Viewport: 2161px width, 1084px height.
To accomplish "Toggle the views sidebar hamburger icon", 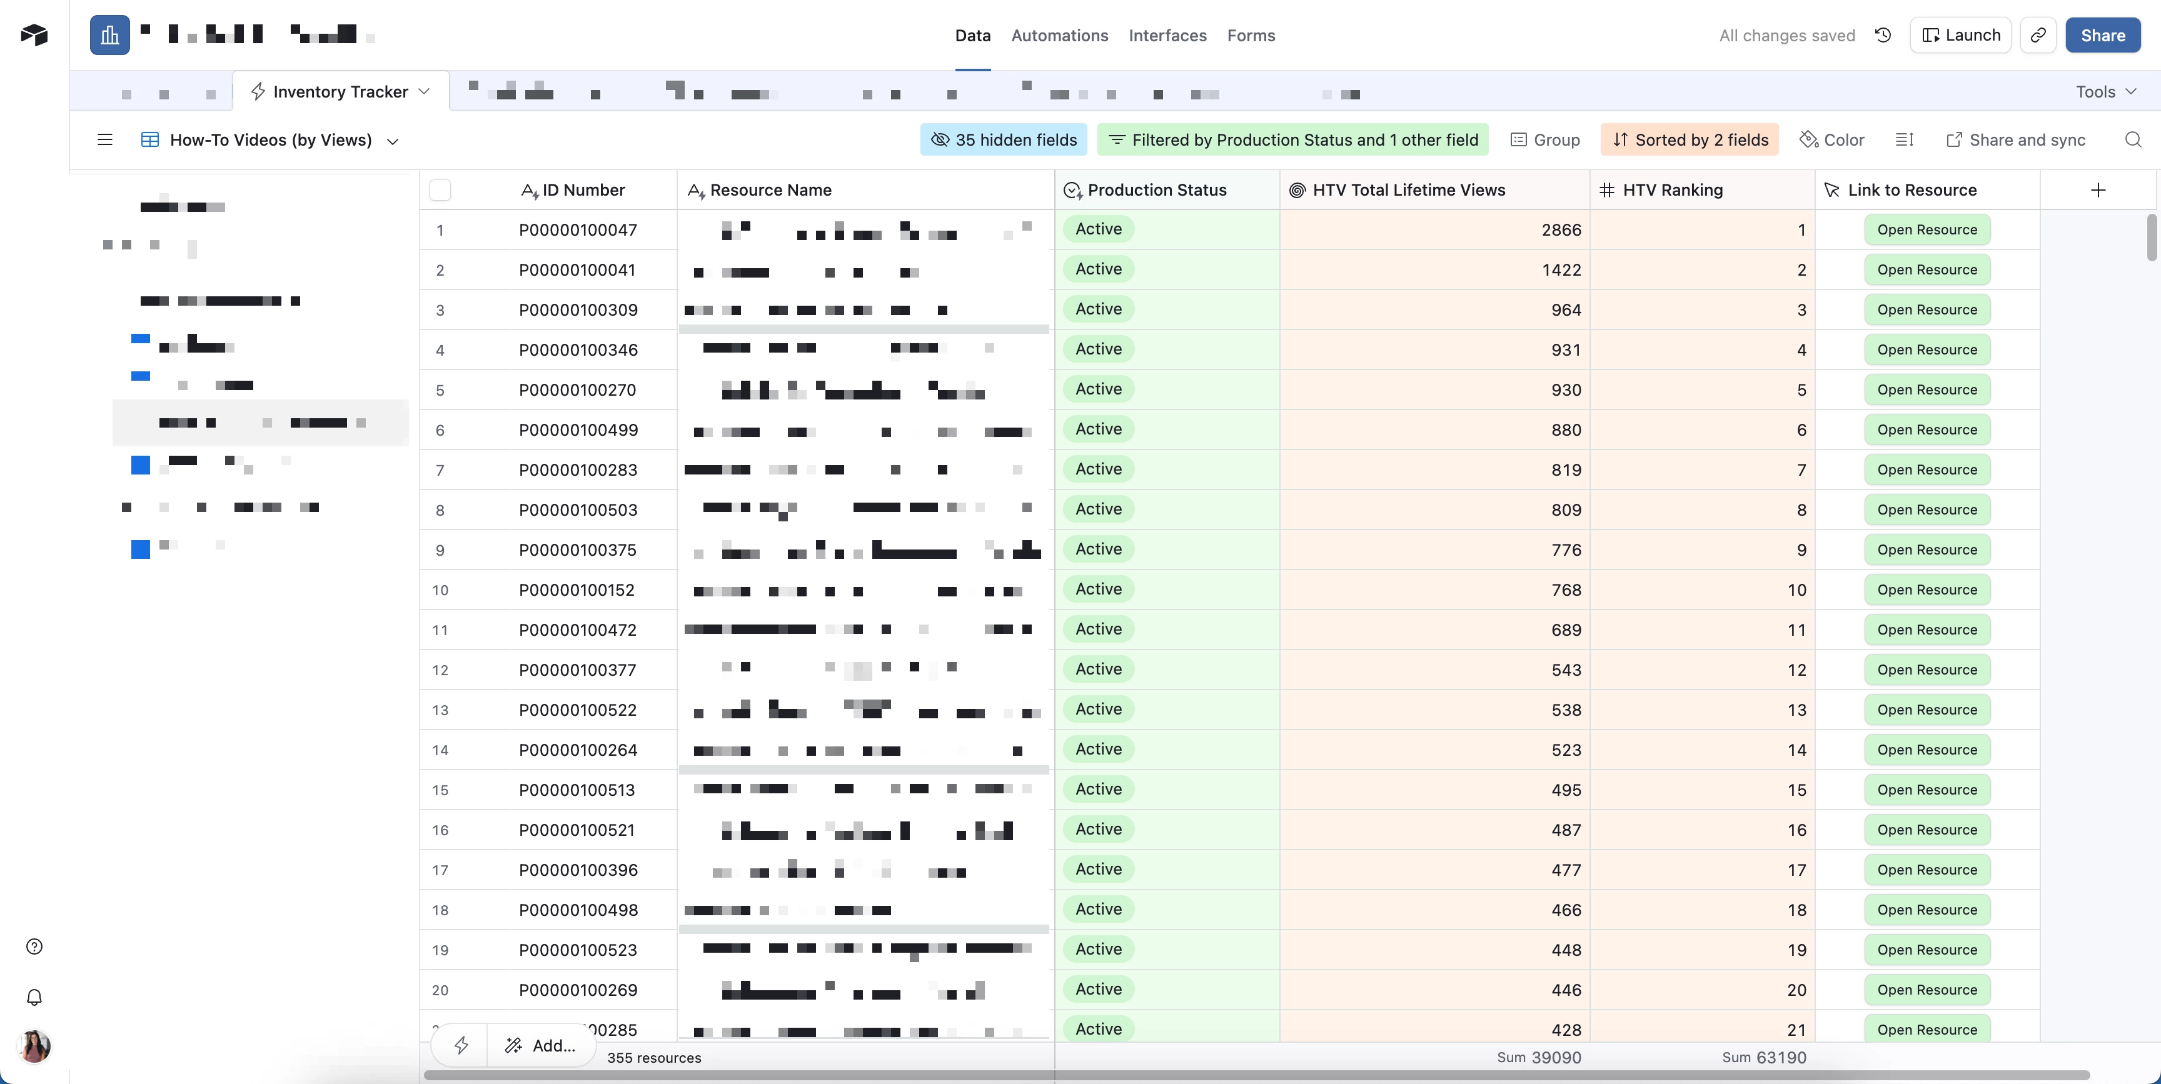I will click(x=105, y=140).
